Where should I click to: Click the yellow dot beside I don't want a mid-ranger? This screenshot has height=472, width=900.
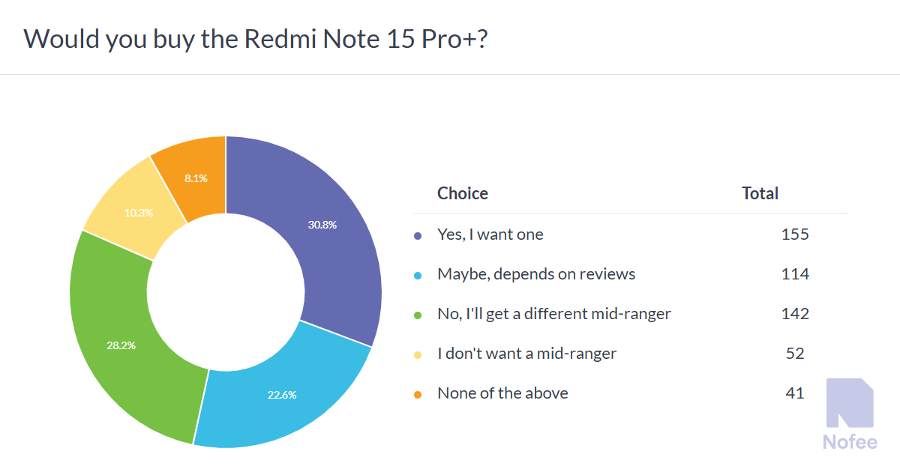(x=418, y=354)
